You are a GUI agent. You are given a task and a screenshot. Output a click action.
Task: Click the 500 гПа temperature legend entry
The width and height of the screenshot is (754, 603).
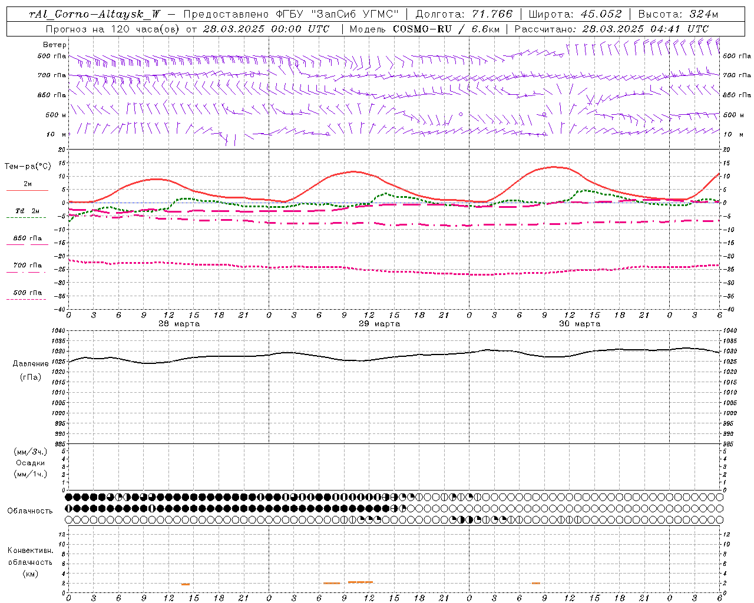(x=28, y=293)
